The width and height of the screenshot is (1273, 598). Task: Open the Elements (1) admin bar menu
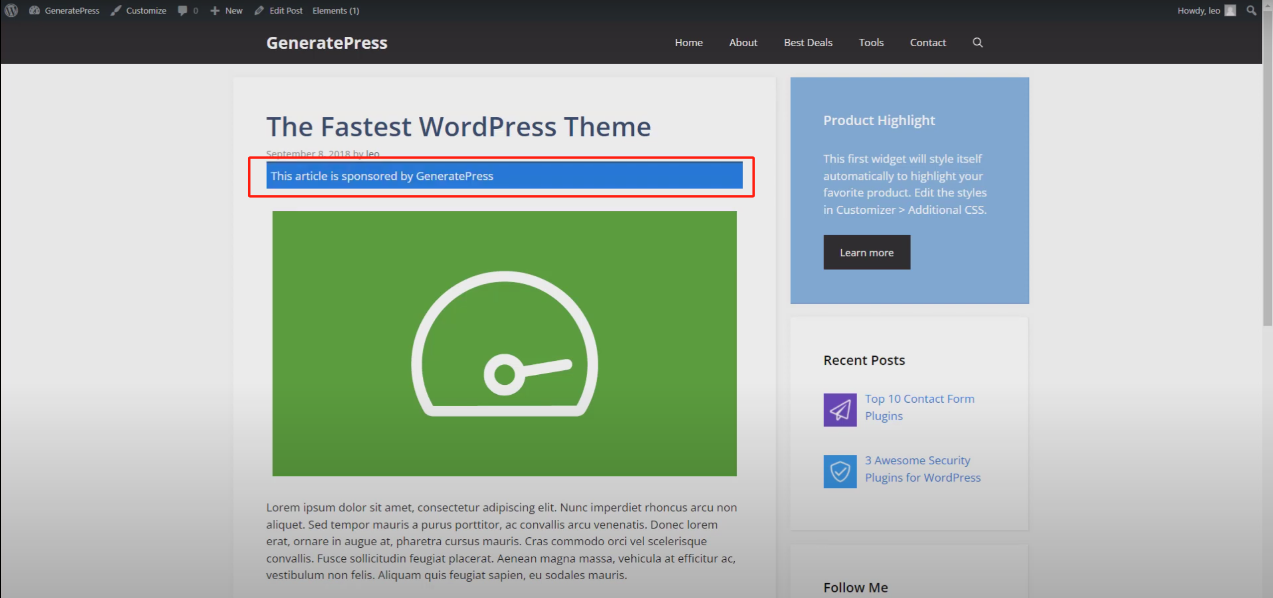(335, 10)
